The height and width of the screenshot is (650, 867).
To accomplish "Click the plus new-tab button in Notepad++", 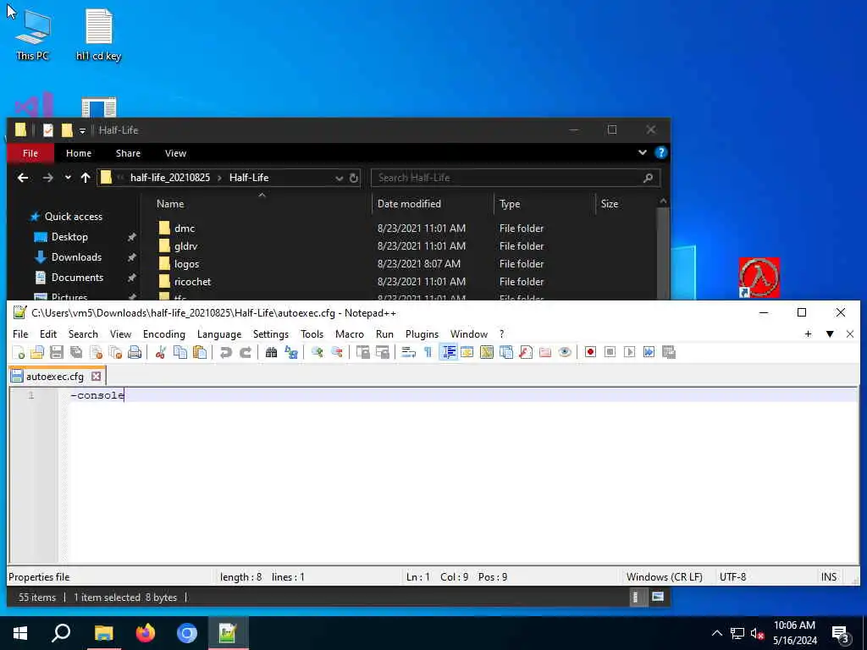I will (x=808, y=333).
